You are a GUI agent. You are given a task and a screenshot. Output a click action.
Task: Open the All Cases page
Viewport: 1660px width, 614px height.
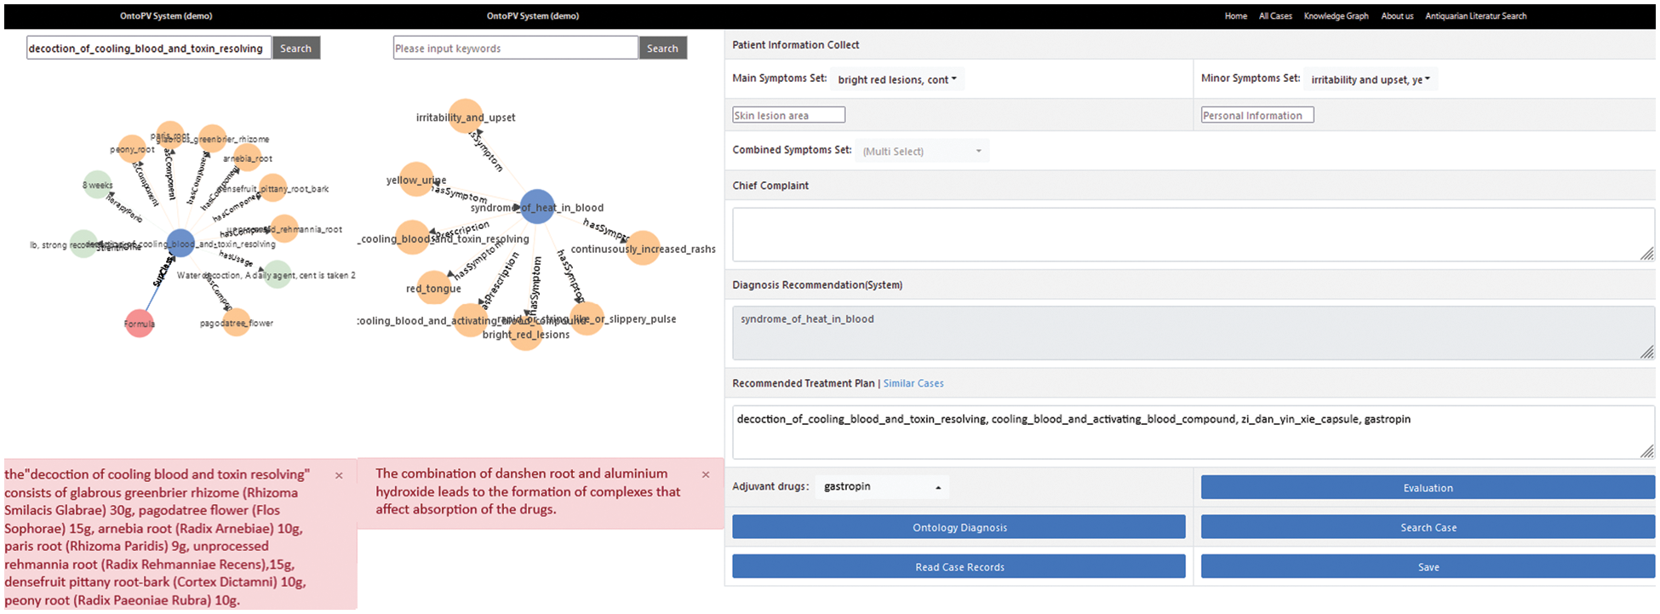[1275, 16]
